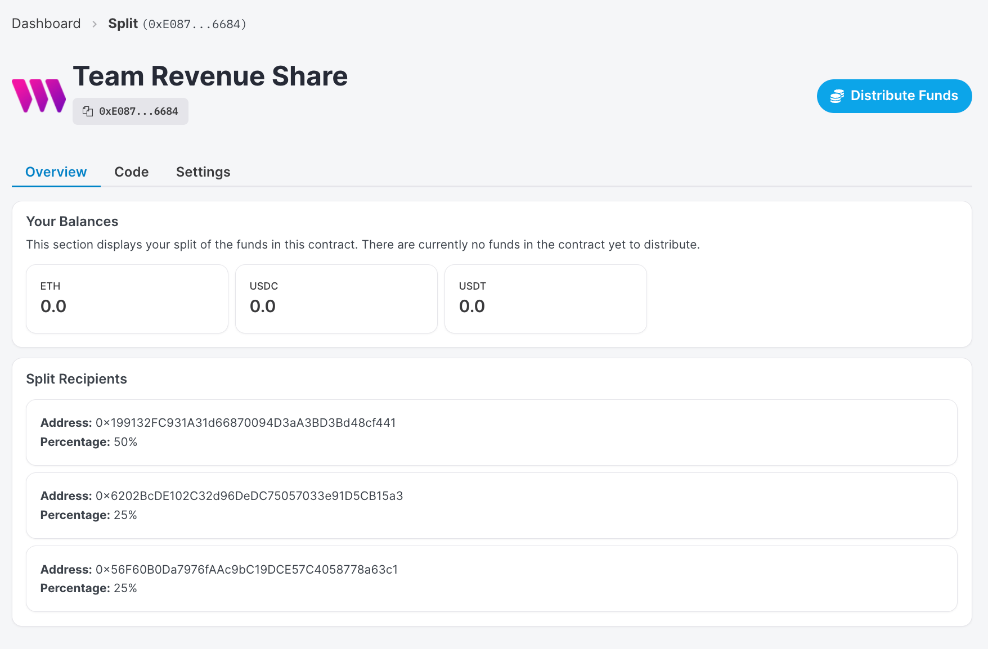Click the Your Balances heading
The width and height of the screenshot is (988, 649).
tap(72, 222)
